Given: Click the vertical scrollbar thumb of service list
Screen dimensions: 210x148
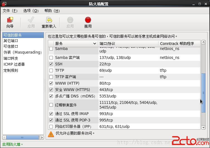Looking at the screenshot, I should tap(203, 93).
